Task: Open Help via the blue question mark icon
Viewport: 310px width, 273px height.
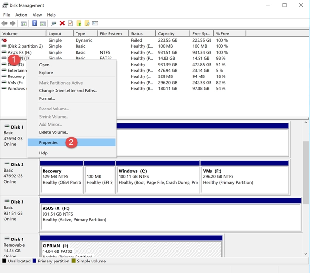Action: click(x=34, y=23)
